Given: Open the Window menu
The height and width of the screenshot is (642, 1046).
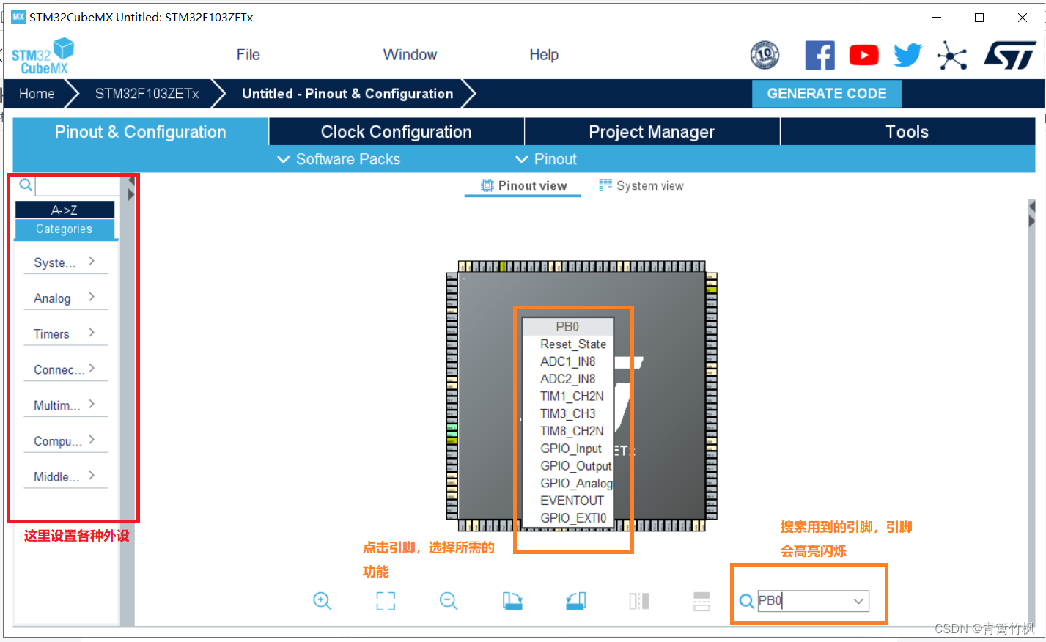Looking at the screenshot, I should pyautogui.click(x=410, y=55).
